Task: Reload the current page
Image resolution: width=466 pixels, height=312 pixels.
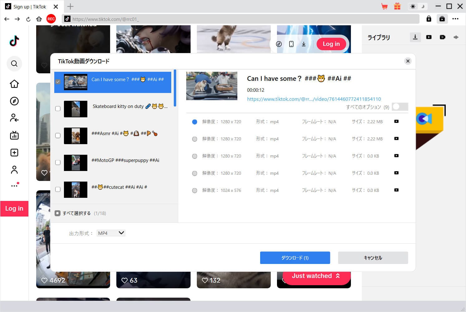Action: (28, 19)
